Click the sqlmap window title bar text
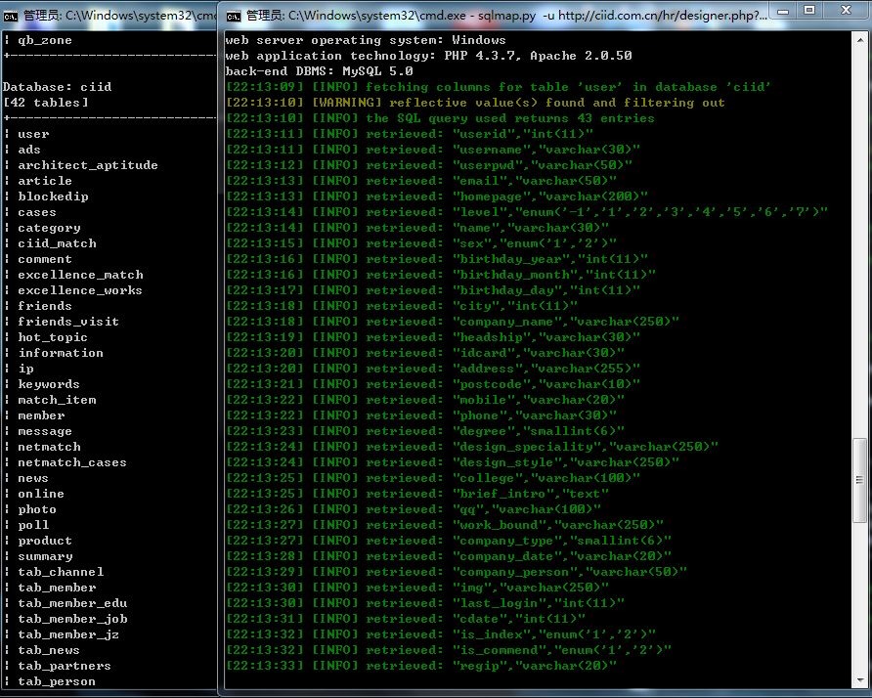Viewport: 872px width, 698px height. point(506,16)
